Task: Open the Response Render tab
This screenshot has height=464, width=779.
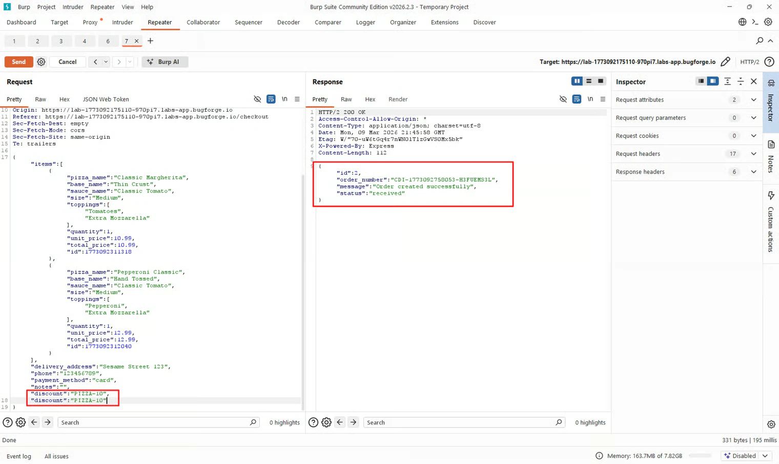Action: tap(398, 99)
